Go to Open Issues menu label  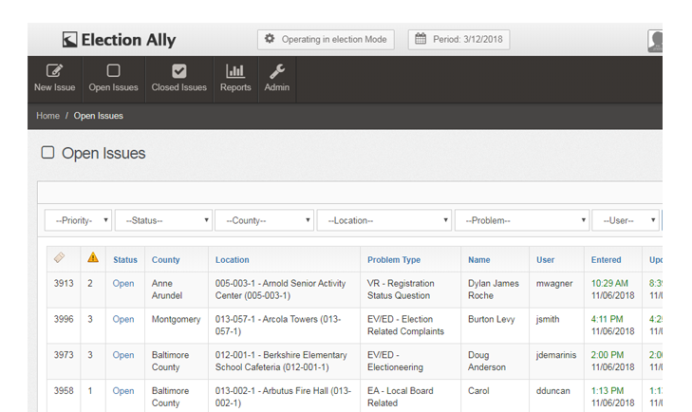click(x=113, y=87)
